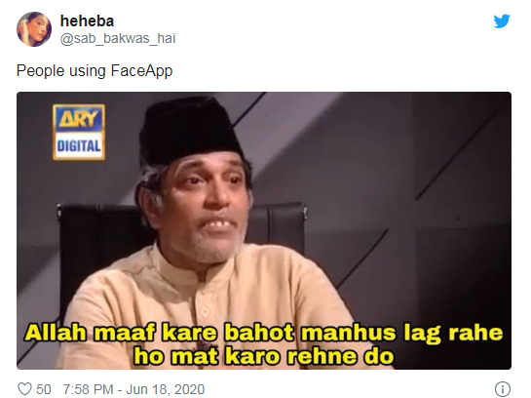Open the heheba display name link
531x398 pixels.
[87, 21]
